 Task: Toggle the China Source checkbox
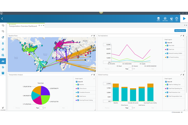coord(78,88)
